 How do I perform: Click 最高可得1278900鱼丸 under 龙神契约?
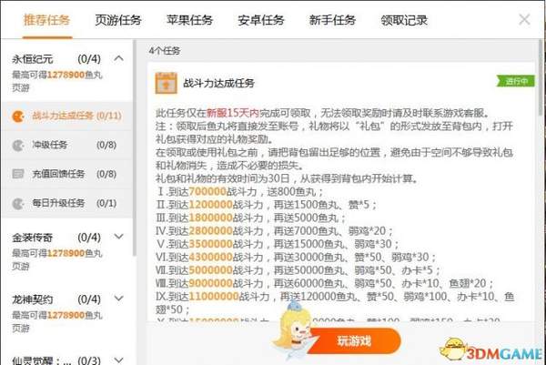pyautogui.click(x=57, y=315)
